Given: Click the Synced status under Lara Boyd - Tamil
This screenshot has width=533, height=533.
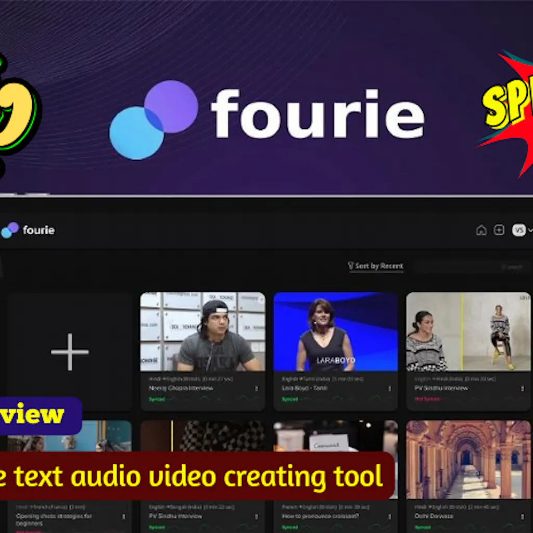Looking at the screenshot, I should 289,399.
